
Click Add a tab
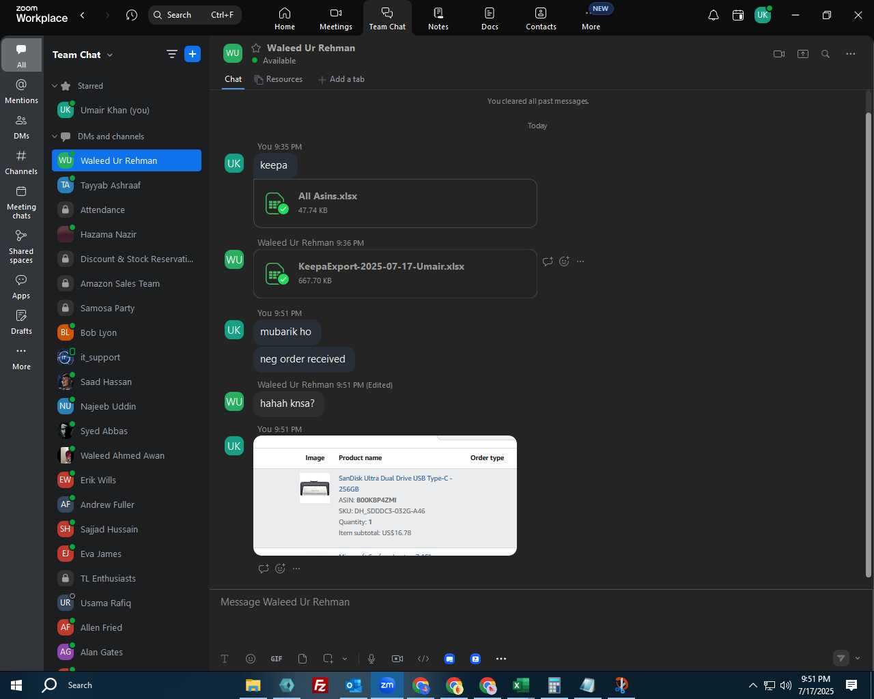coord(341,79)
